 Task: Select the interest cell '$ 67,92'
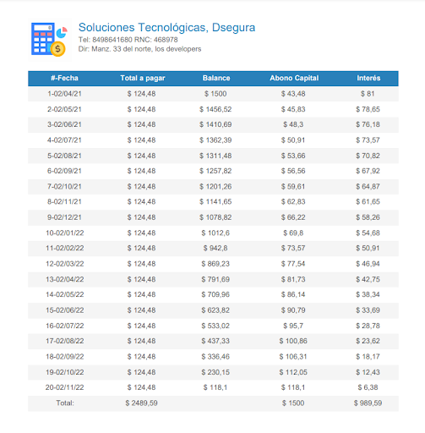coord(368,171)
